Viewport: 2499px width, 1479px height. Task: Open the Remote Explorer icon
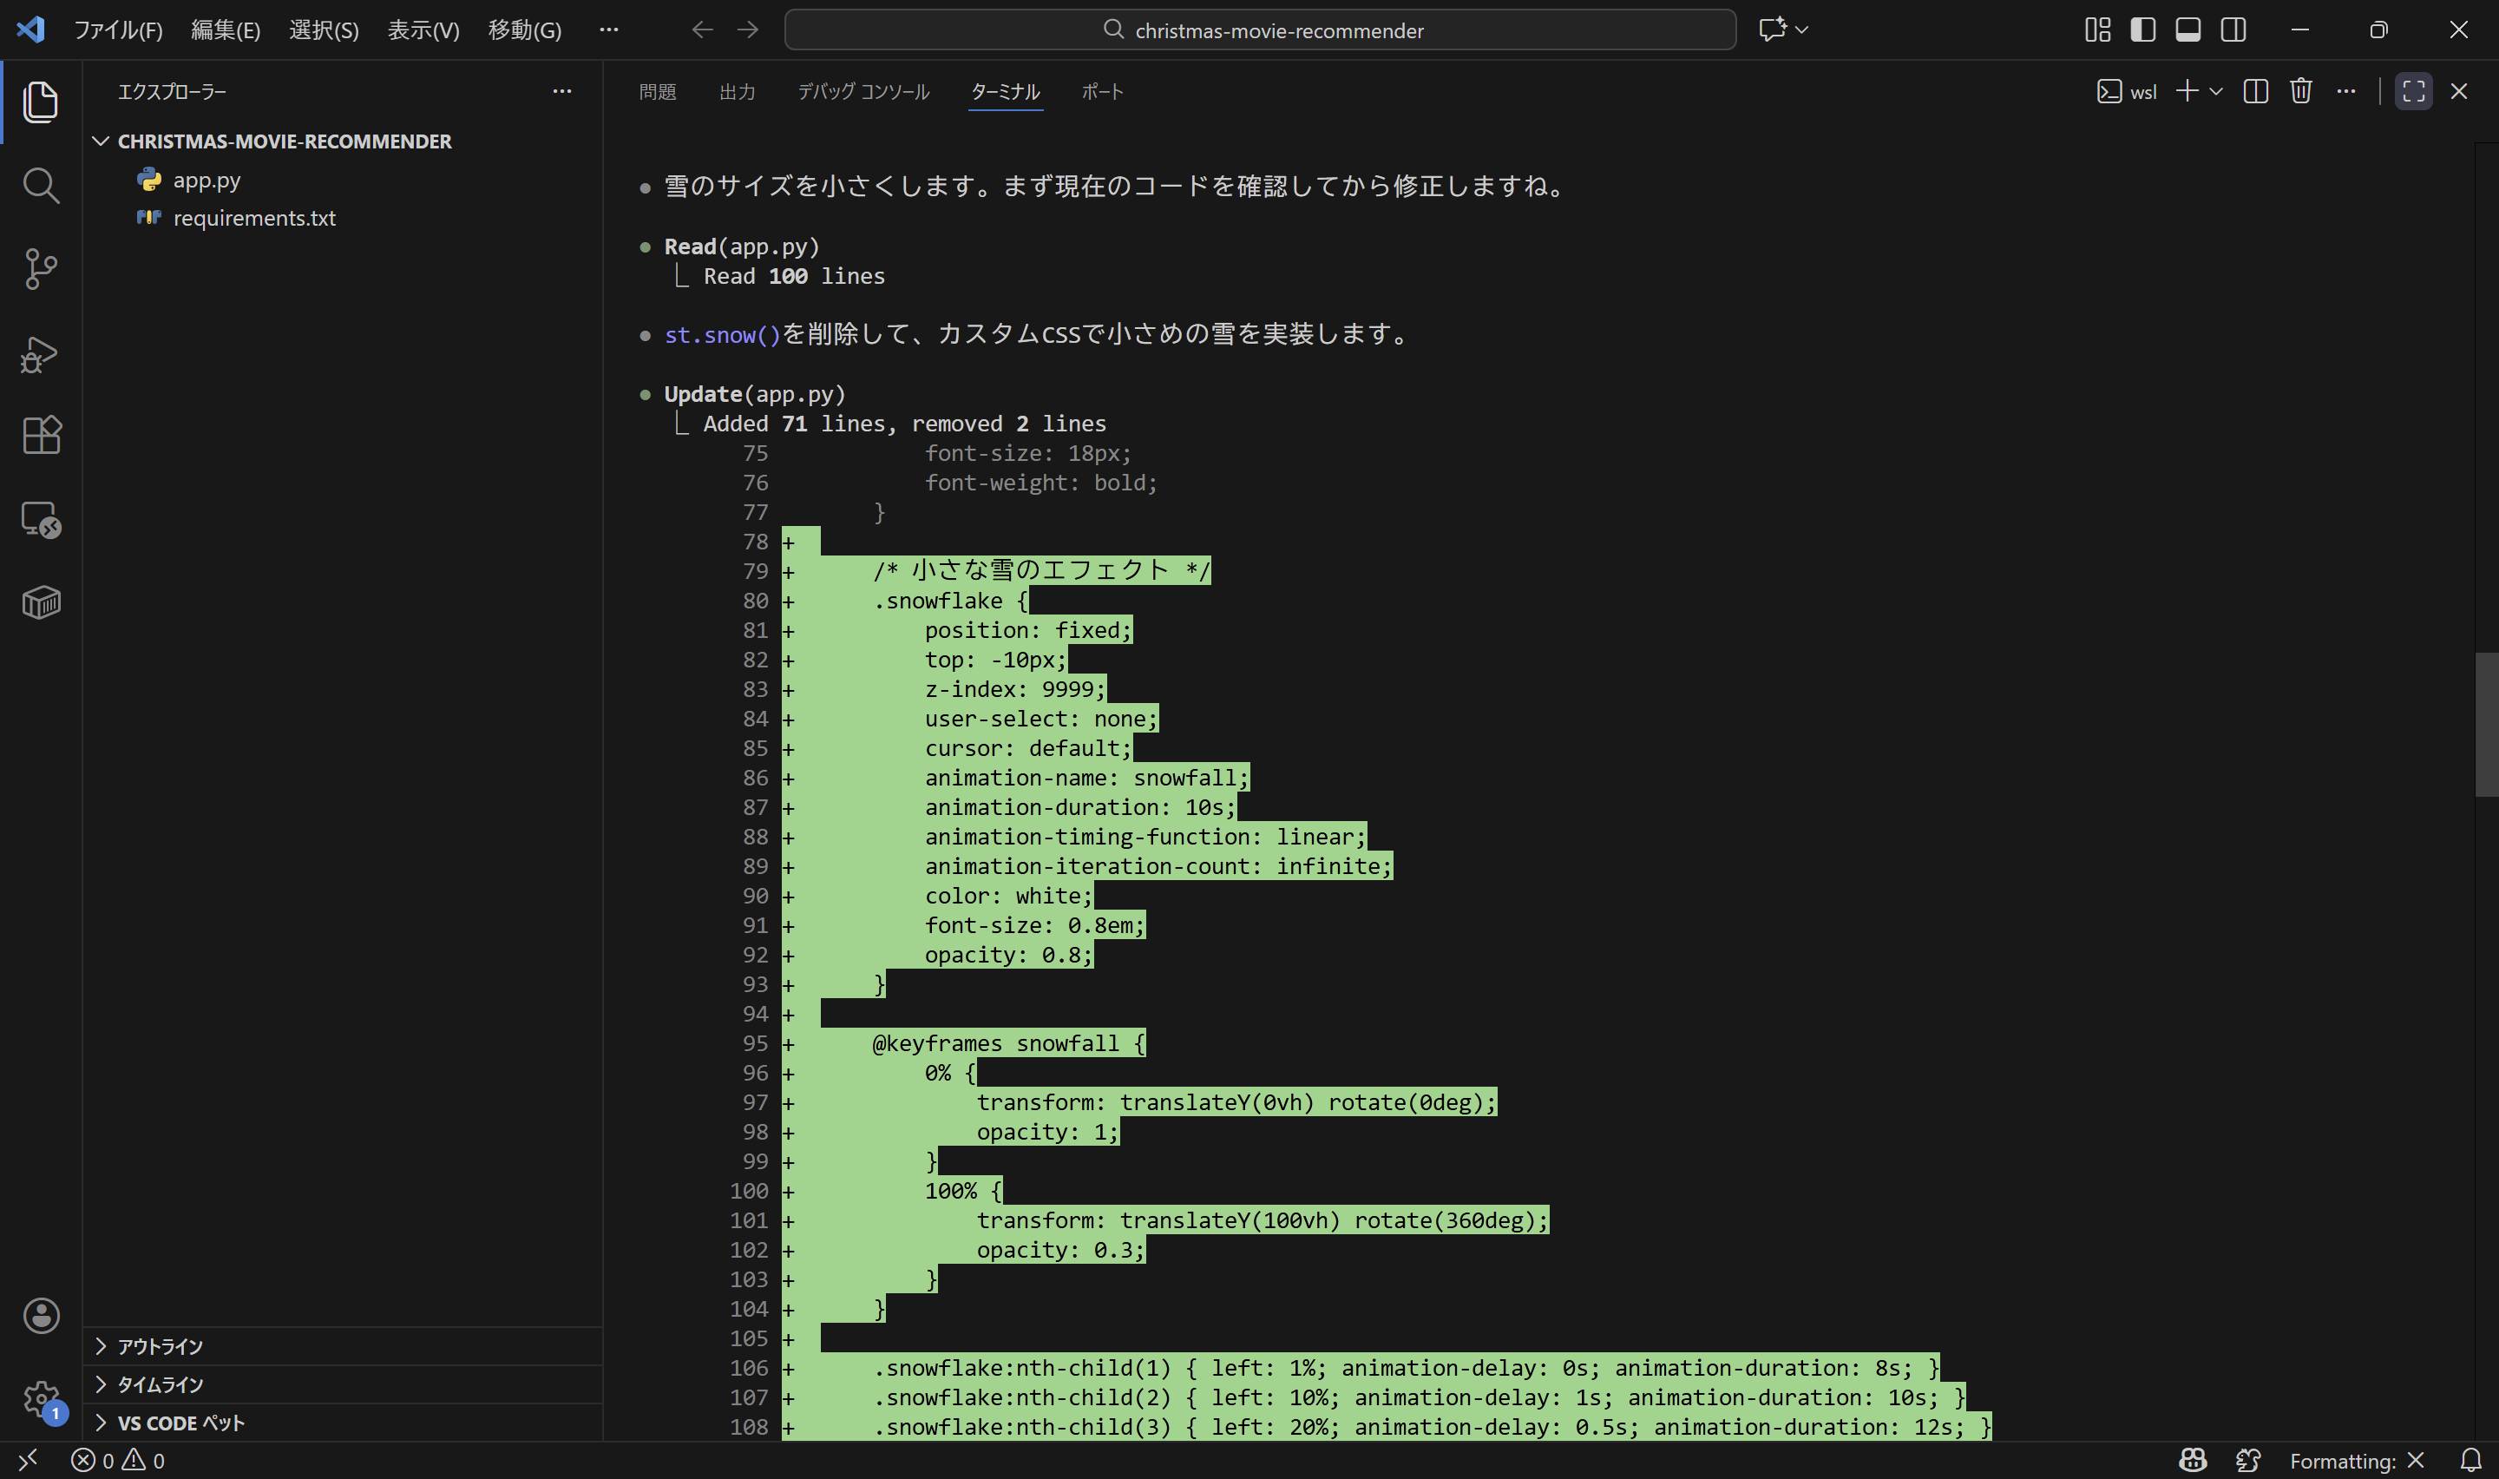click(41, 519)
